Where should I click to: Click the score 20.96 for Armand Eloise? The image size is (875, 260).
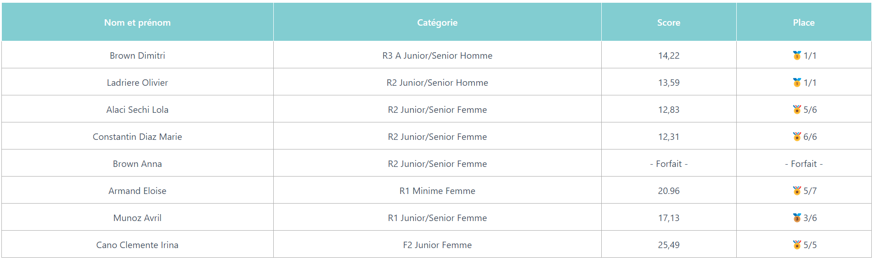click(669, 191)
